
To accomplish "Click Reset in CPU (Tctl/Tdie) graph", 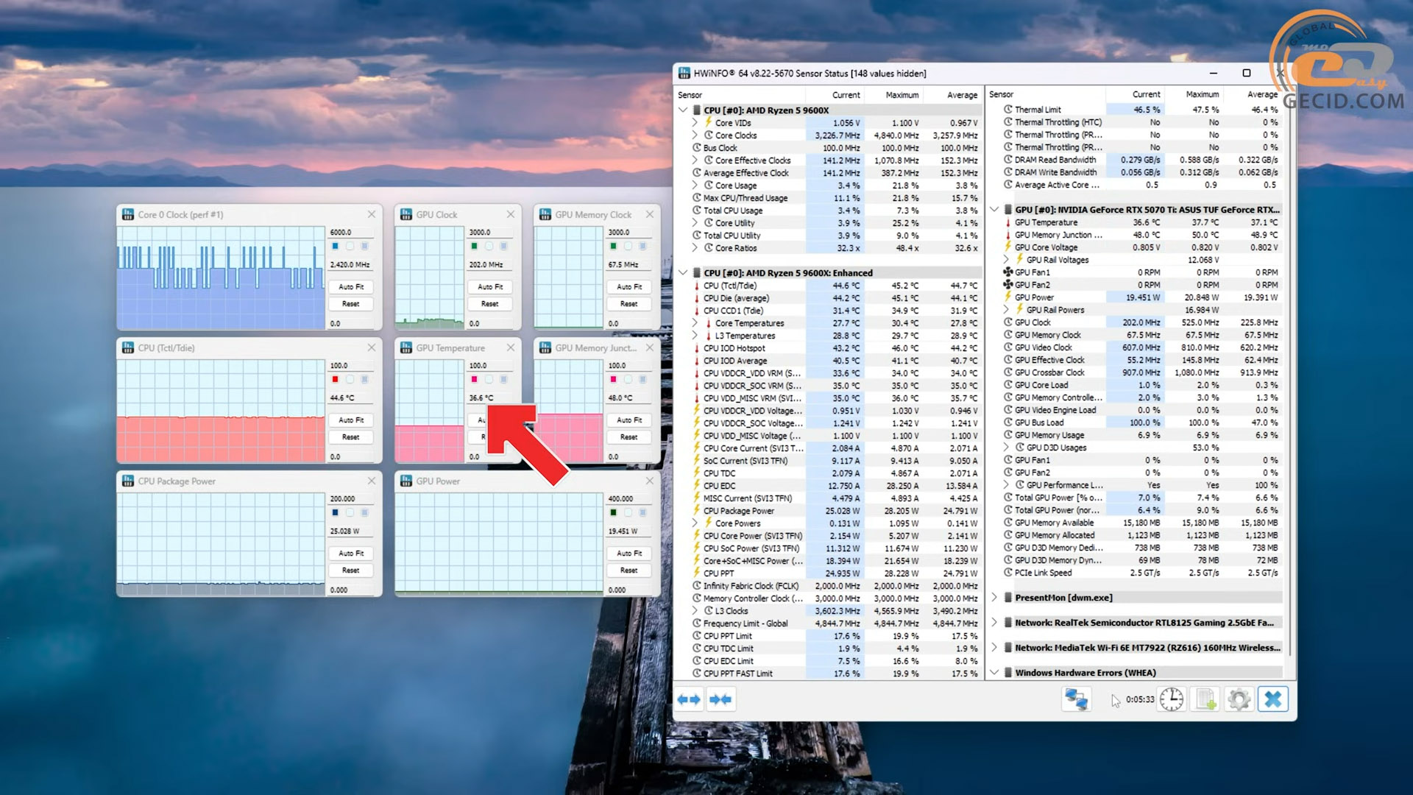I will [x=351, y=437].
